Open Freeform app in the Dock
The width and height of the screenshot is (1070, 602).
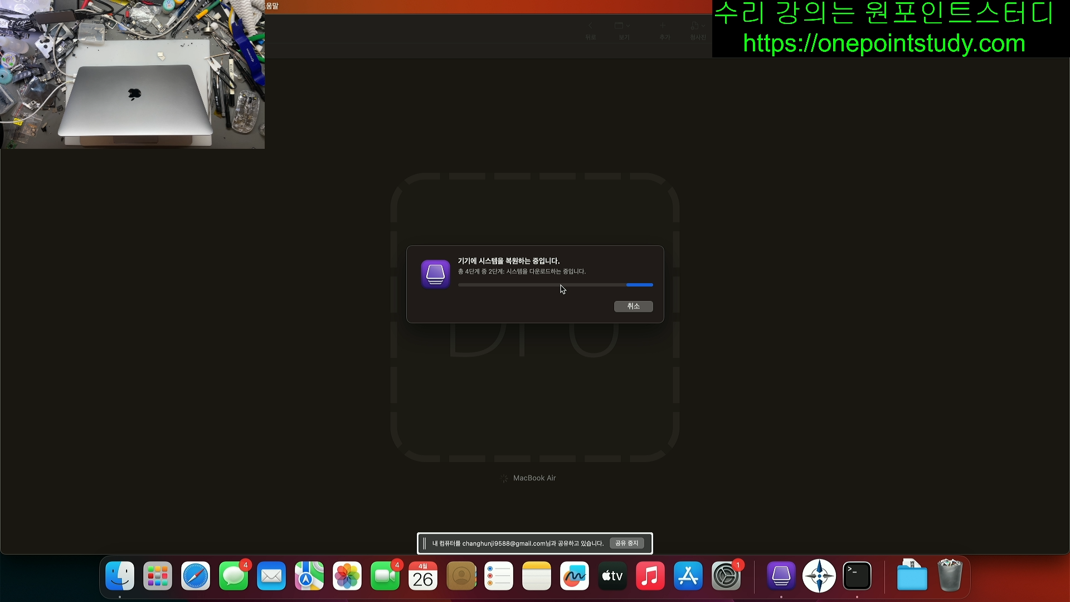[575, 576]
